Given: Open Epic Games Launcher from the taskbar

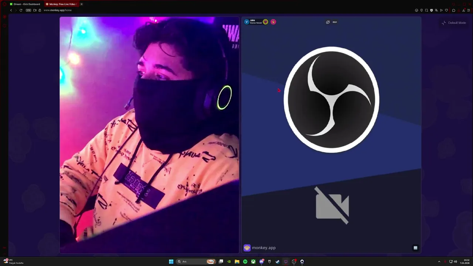Looking at the screenshot, I should (x=269, y=262).
